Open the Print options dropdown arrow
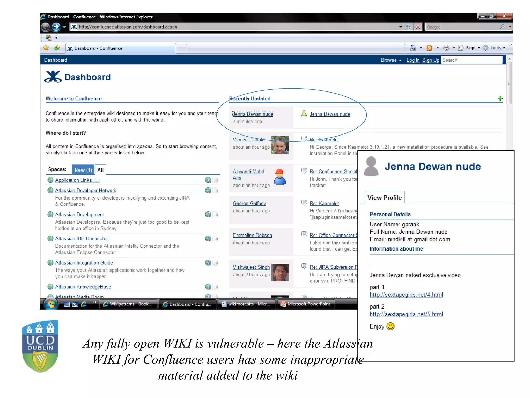Image resolution: width=530 pixels, height=398 pixels. point(454,48)
